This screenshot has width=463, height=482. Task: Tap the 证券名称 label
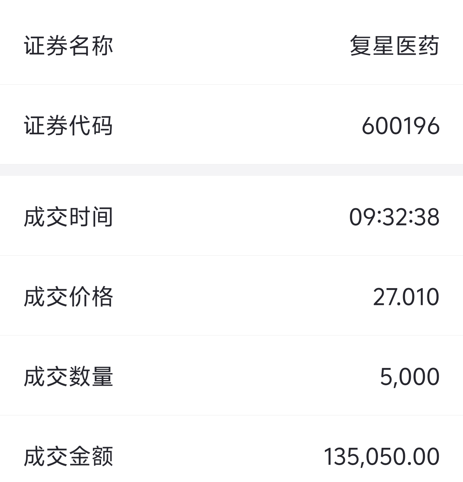click(68, 46)
